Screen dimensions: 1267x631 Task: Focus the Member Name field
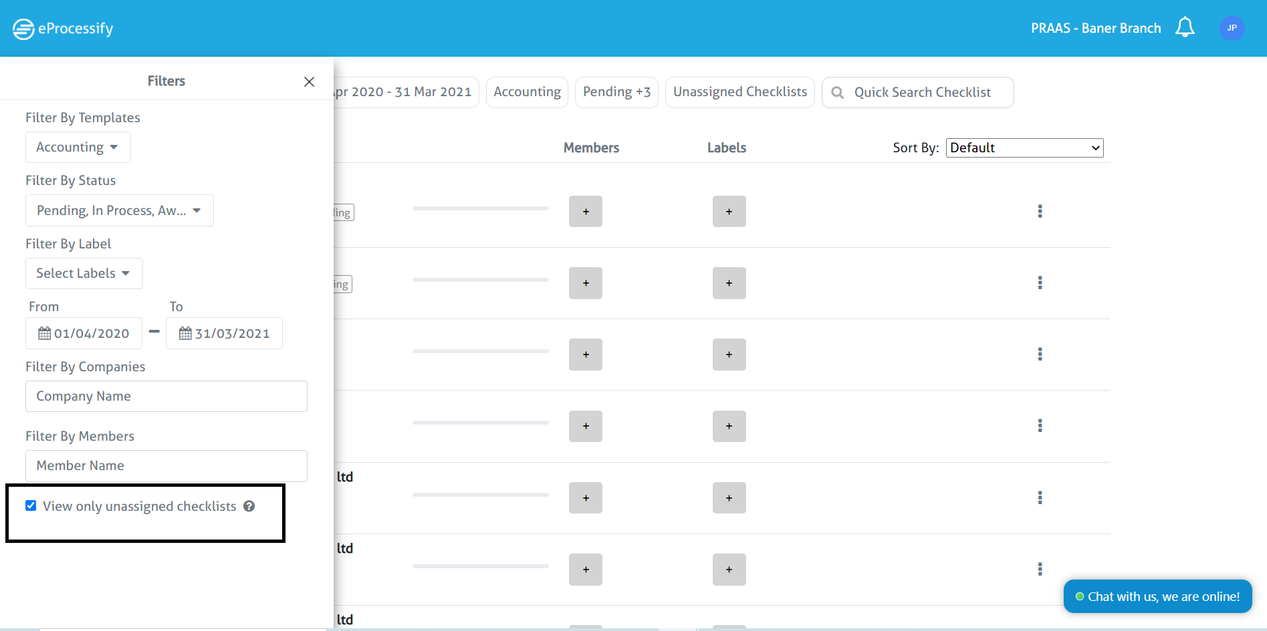click(166, 465)
